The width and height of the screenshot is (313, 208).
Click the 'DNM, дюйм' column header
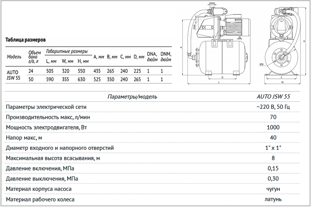[166, 57]
